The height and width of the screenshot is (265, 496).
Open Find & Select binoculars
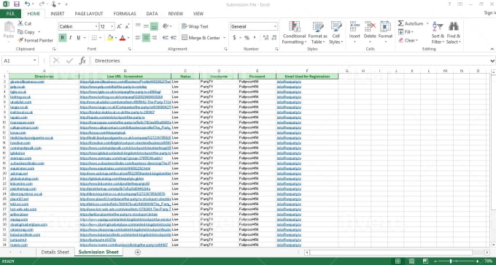pos(453,33)
